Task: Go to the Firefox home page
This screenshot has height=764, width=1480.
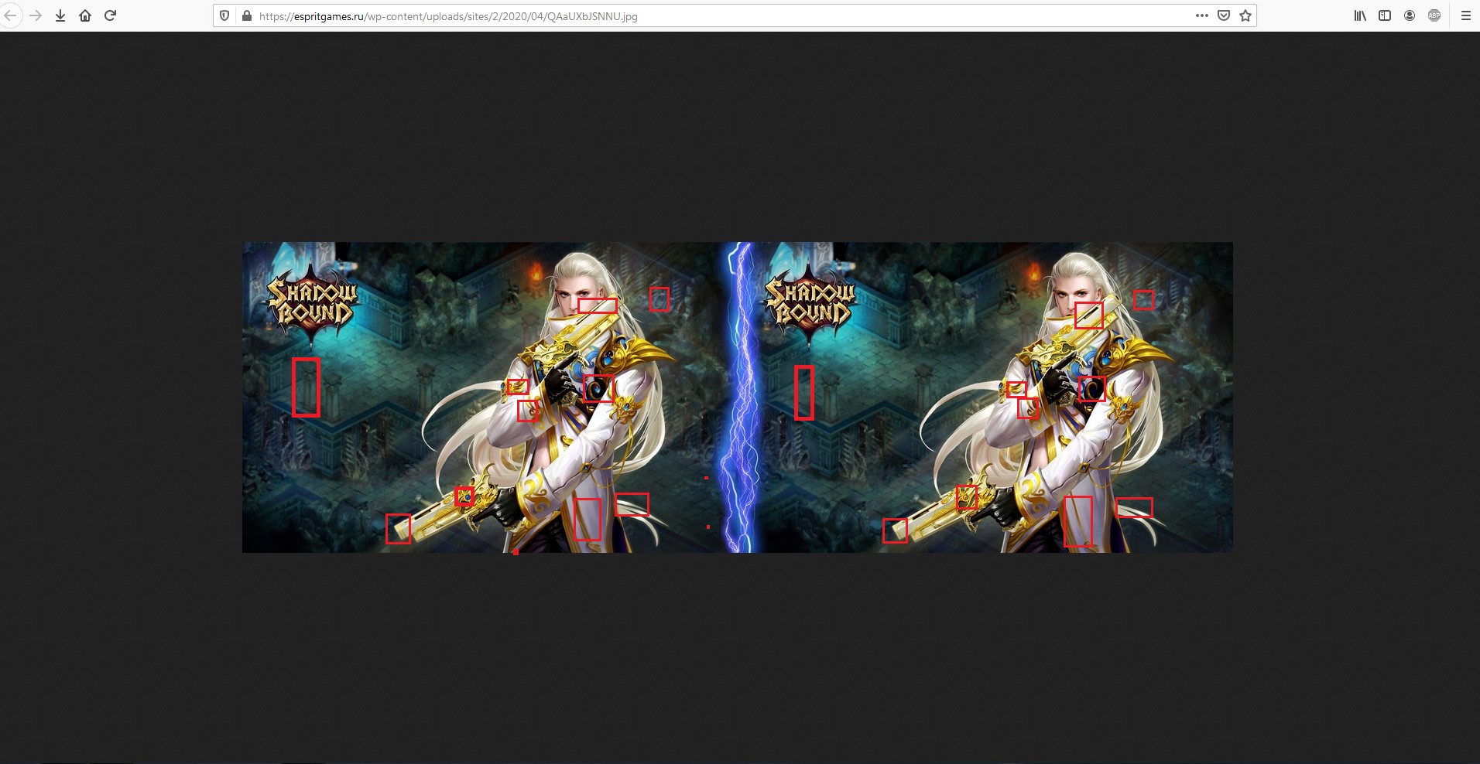Action: coord(85,15)
